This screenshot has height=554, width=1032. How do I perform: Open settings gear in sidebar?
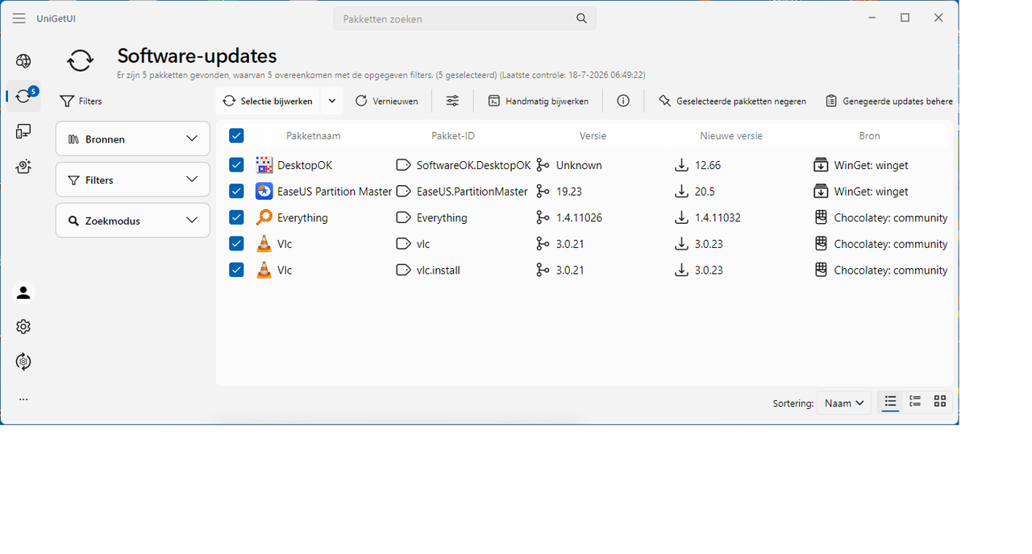coord(23,327)
